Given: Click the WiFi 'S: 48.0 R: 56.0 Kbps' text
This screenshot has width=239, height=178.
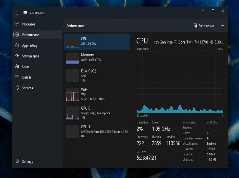Looking at the screenshot, I should click(93, 99).
